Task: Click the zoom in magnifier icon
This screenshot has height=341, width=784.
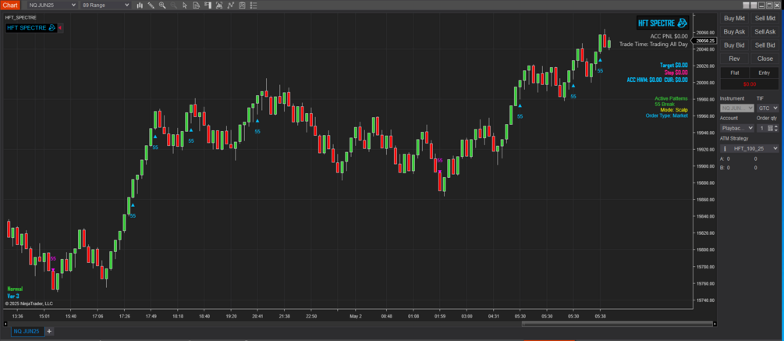Action: [162, 5]
